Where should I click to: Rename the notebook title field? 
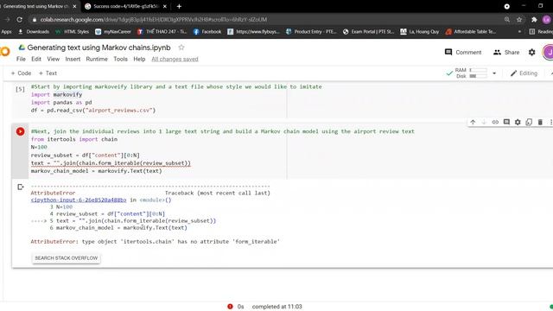99,48
